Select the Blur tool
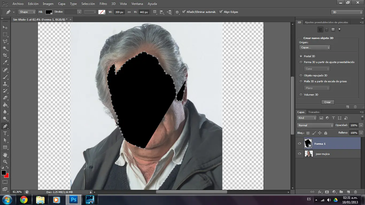The image size is (365, 205). pyautogui.click(x=5, y=112)
